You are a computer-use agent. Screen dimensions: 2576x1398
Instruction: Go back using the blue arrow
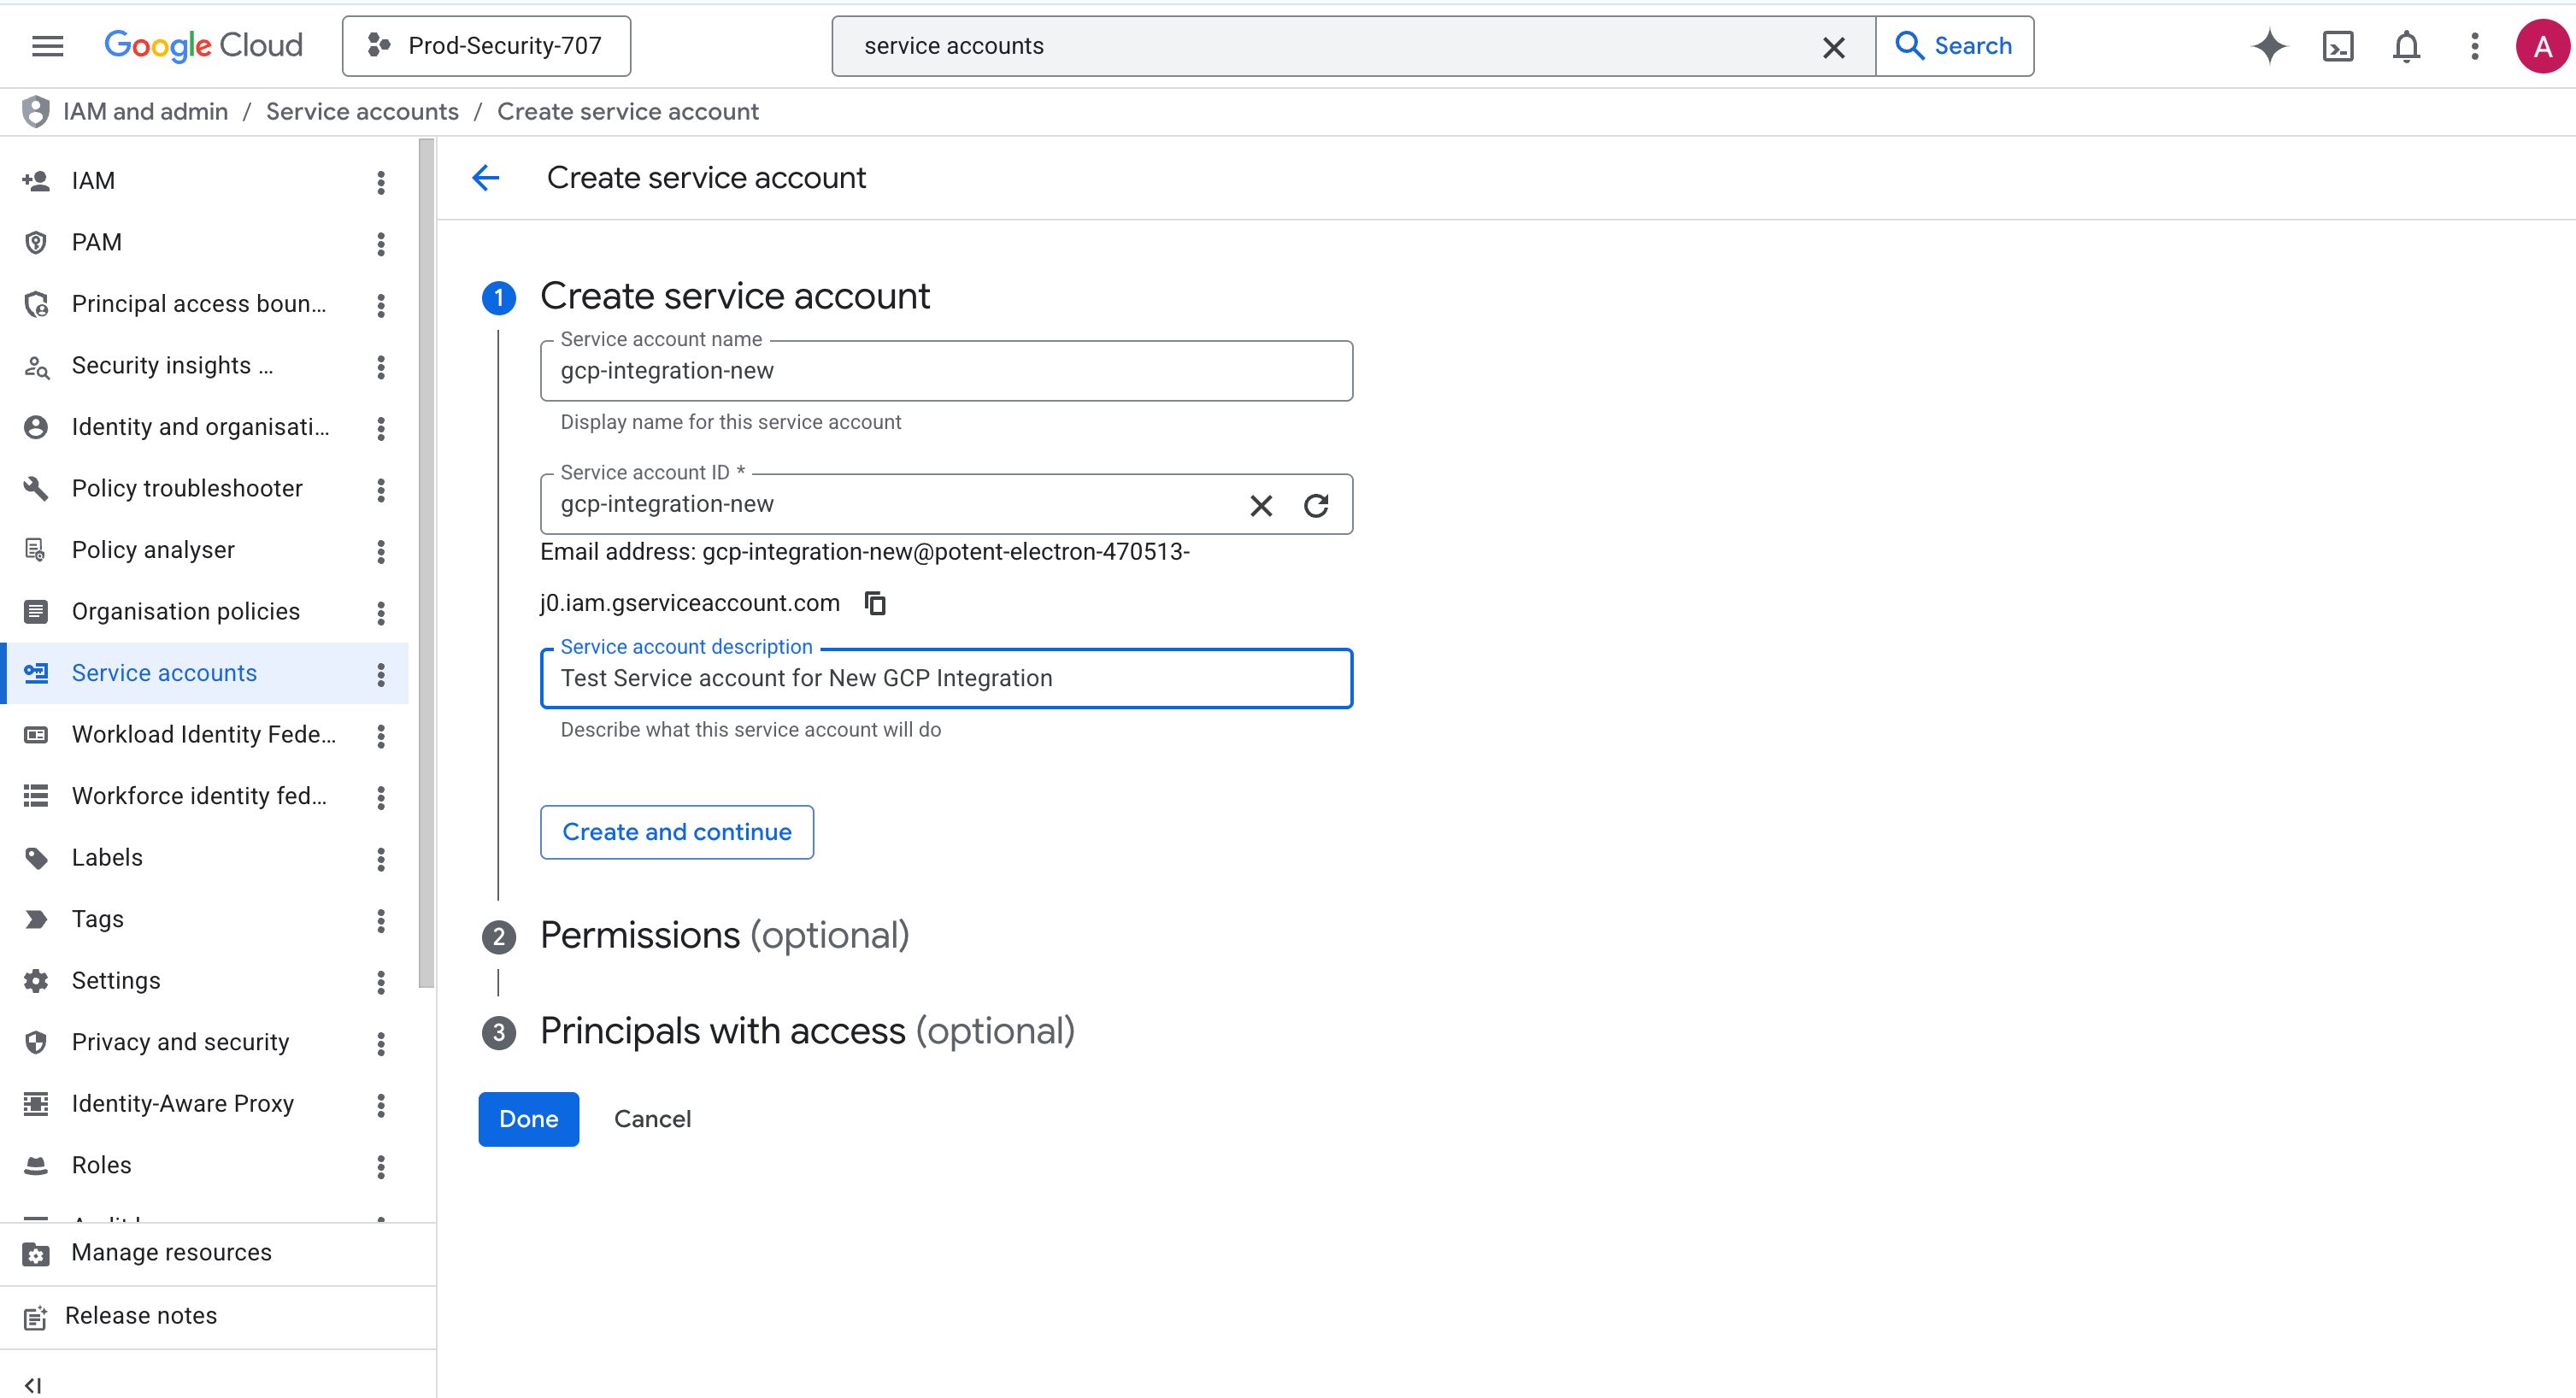point(485,178)
